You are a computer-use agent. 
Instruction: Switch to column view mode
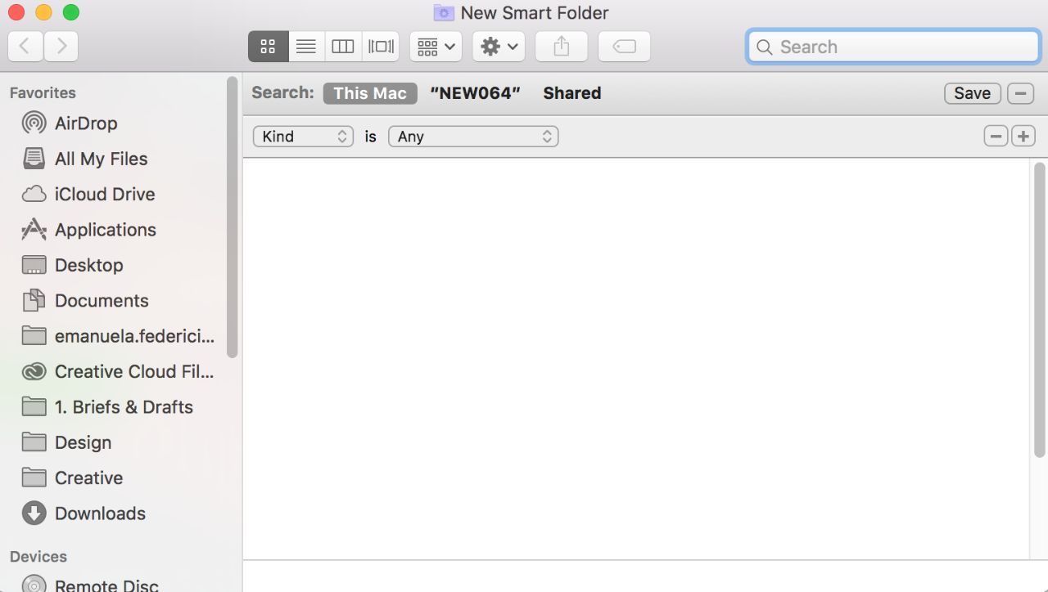coord(343,47)
